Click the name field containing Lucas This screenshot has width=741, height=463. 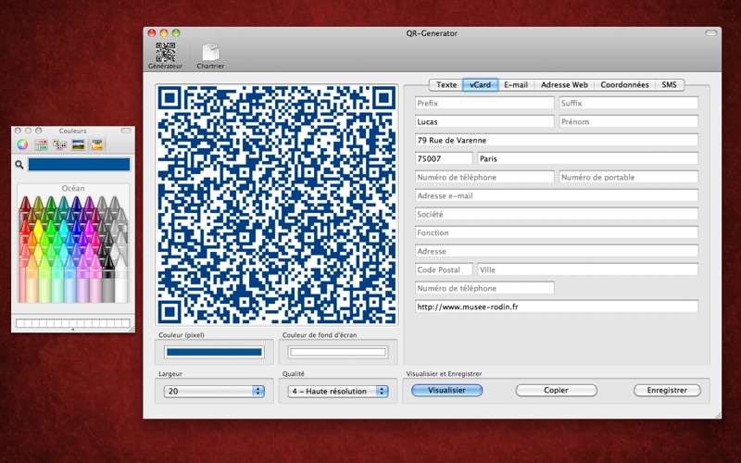484,121
